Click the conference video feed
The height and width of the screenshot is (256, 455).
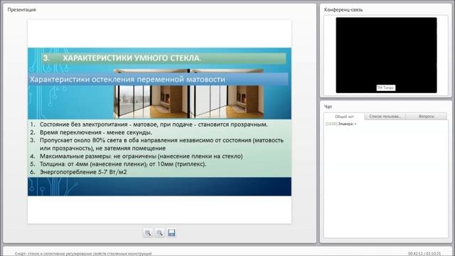[x=386, y=55]
